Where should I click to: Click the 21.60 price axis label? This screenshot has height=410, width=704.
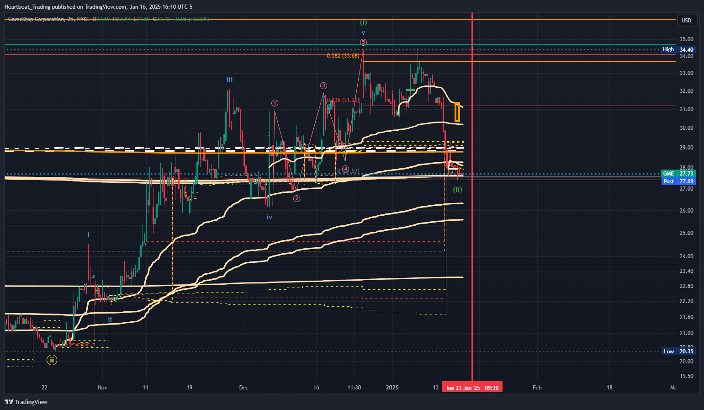(x=686, y=317)
